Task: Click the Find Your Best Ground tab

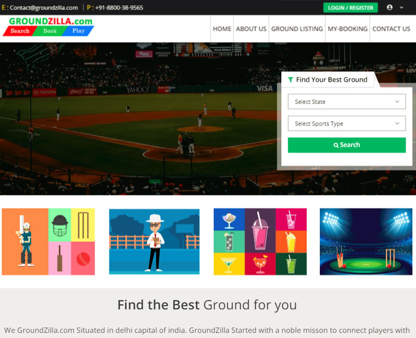Action: click(328, 80)
